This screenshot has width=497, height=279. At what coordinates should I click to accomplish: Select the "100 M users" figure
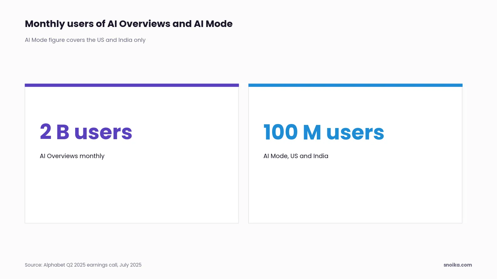click(324, 132)
